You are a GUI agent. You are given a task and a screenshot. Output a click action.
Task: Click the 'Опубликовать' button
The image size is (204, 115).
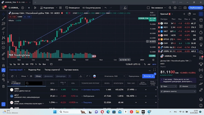[x=196, y=8]
